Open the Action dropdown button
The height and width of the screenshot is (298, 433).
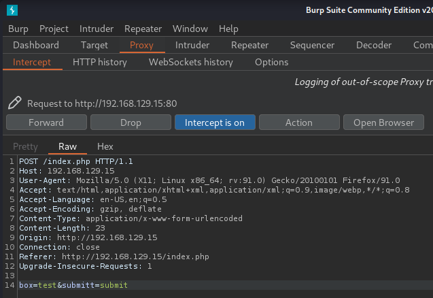[x=299, y=122]
